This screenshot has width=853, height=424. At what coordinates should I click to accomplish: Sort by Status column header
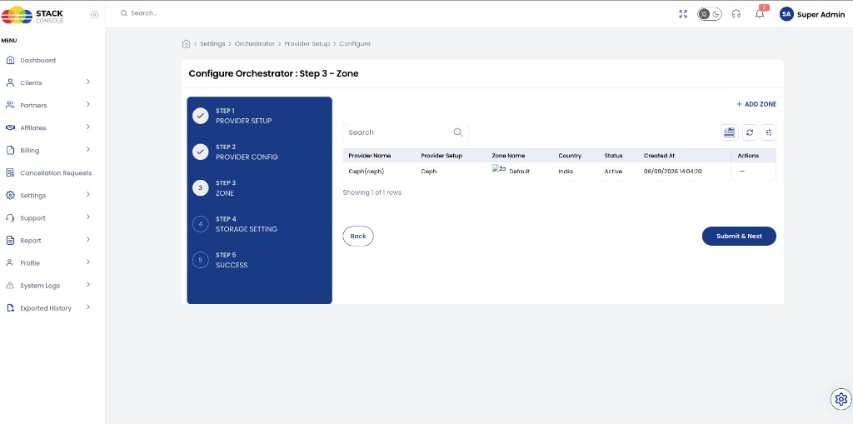coord(613,156)
